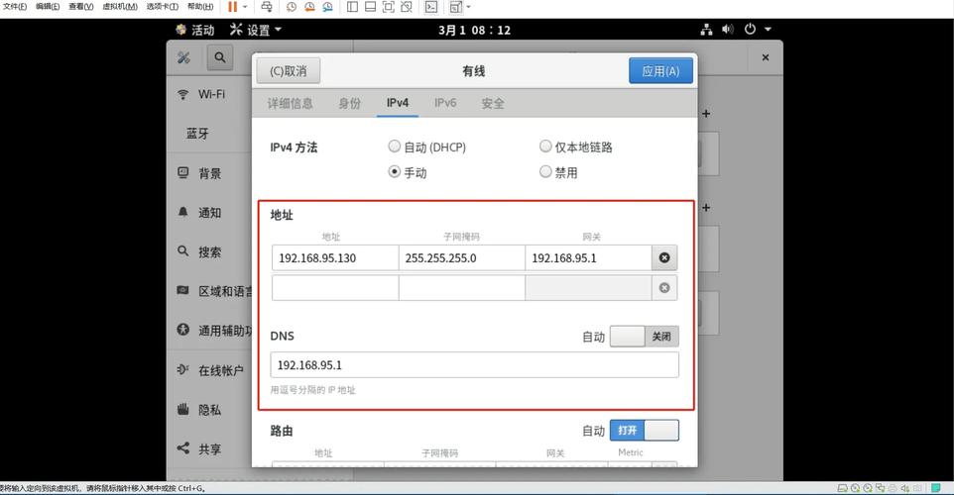Delete the 192.168.95.130 address row
The width and height of the screenshot is (954, 495).
coord(664,258)
